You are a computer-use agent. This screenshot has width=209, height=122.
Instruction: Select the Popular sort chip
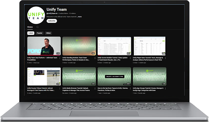pyautogui.click(x=39, y=33)
